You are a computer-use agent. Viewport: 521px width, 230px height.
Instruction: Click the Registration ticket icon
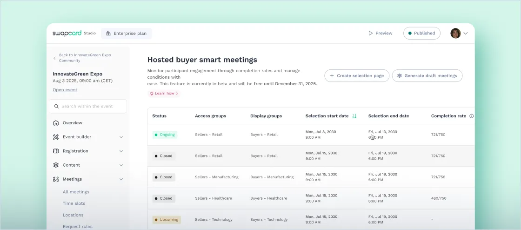56,151
